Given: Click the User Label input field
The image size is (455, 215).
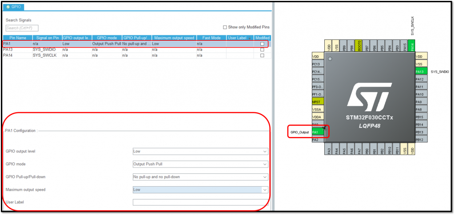Looking at the screenshot, I should tap(200, 202).
